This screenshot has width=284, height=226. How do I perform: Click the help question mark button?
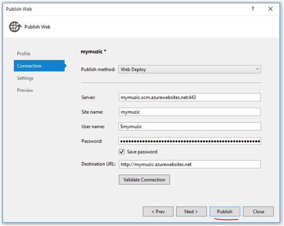click(252, 9)
